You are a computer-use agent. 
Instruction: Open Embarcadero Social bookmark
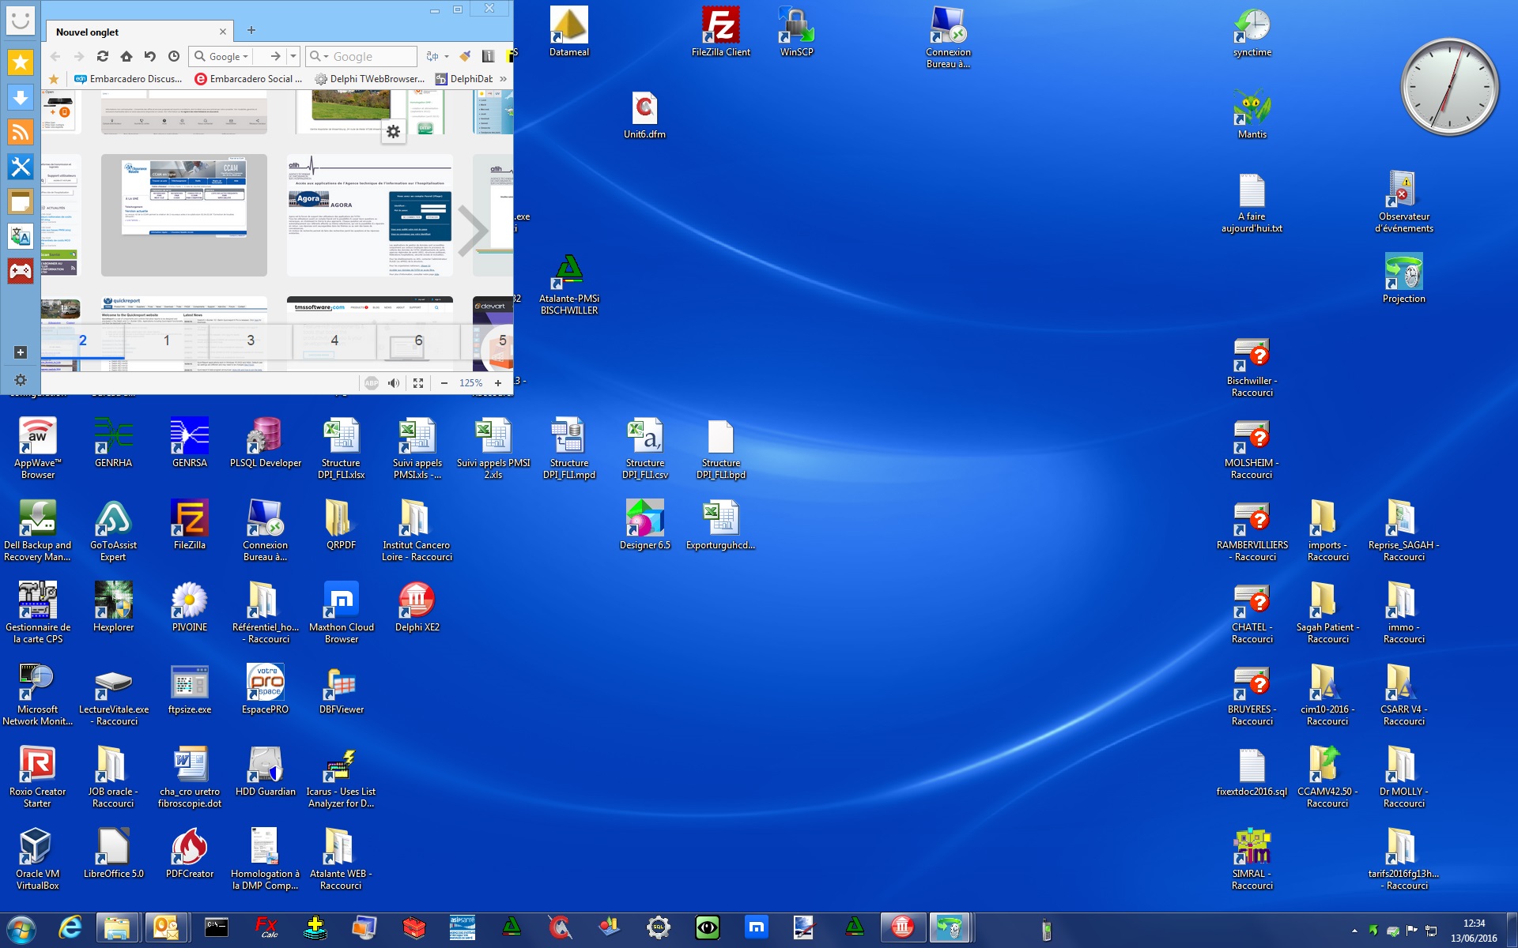pos(248,79)
